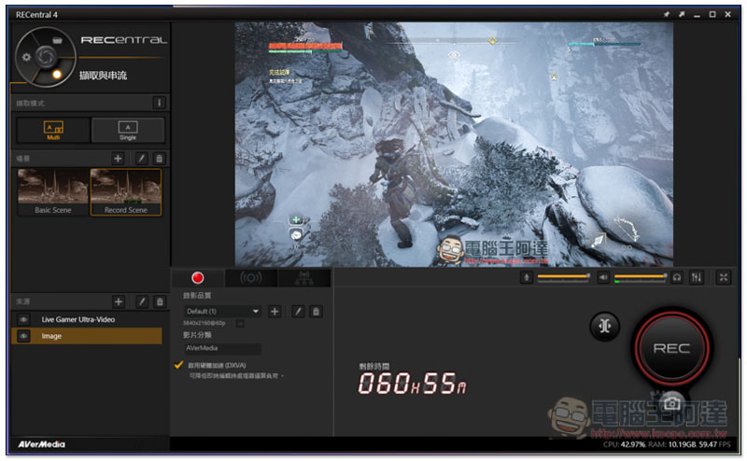747x461 pixels.
Task: Mute the microphone icon
Action: click(x=527, y=277)
